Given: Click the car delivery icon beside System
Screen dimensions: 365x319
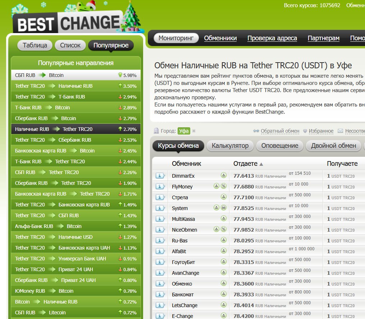Looking at the screenshot, I should click(x=223, y=208).
